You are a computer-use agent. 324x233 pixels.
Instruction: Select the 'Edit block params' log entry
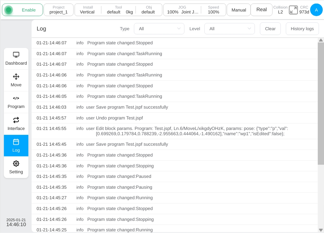pos(174,131)
